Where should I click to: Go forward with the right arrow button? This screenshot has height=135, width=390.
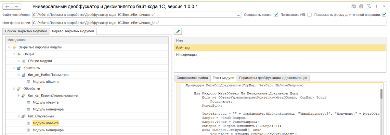point(17,6)
